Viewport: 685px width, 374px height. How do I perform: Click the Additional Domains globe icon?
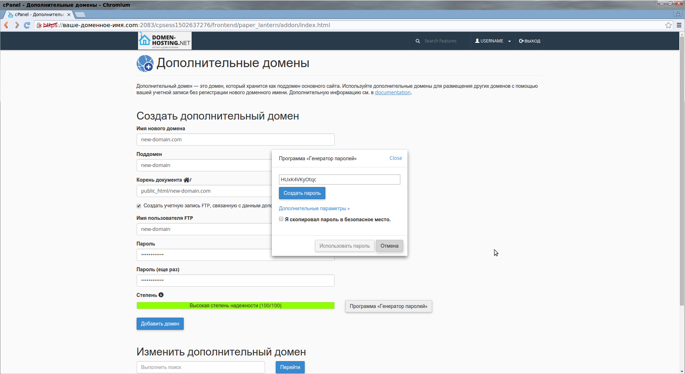pyautogui.click(x=145, y=64)
